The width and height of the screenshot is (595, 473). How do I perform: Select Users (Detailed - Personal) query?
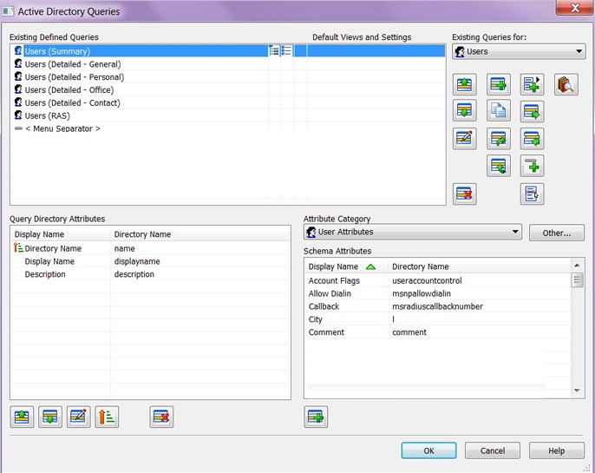click(x=227, y=76)
